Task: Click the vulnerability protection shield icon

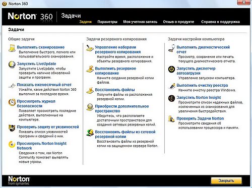Action: 12,128
